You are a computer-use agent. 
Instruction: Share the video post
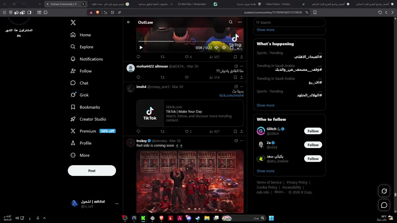pos(242,57)
